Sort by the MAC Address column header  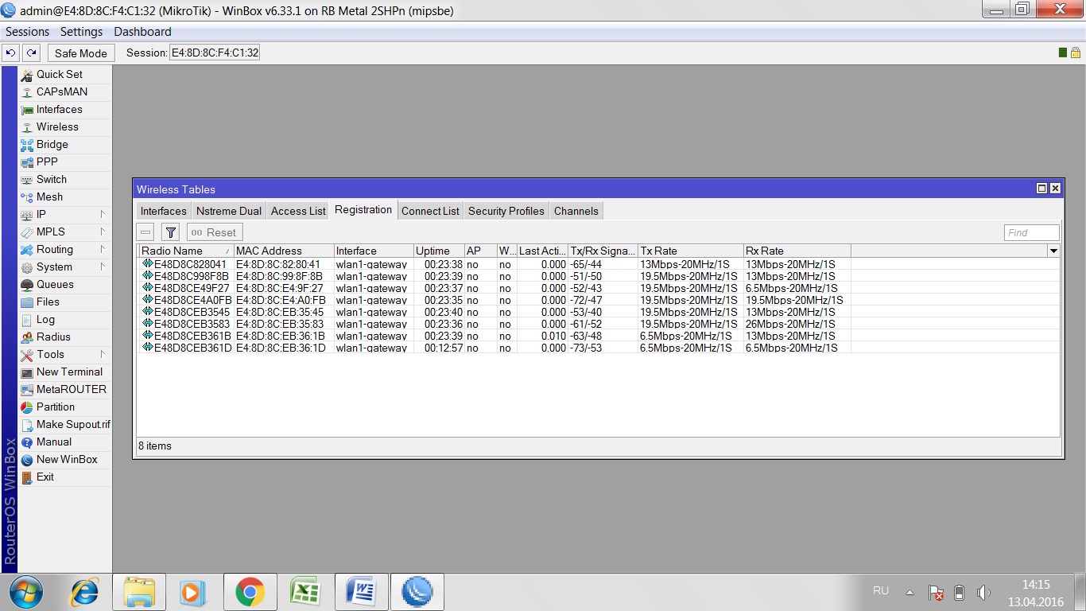tap(284, 251)
